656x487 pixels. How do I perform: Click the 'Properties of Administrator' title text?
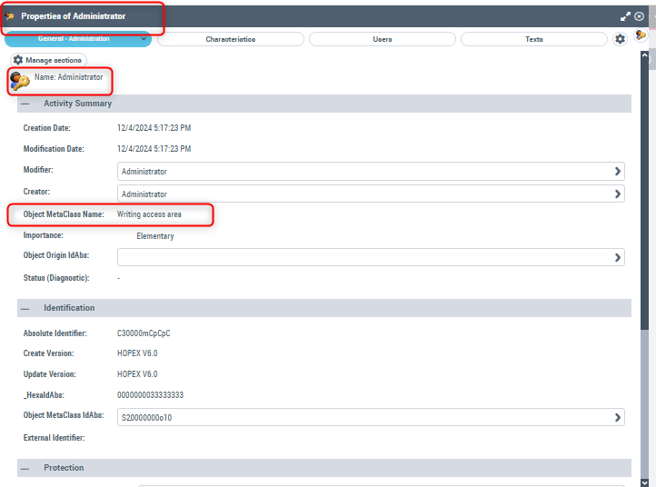pyautogui.click(x=74, y=16)
